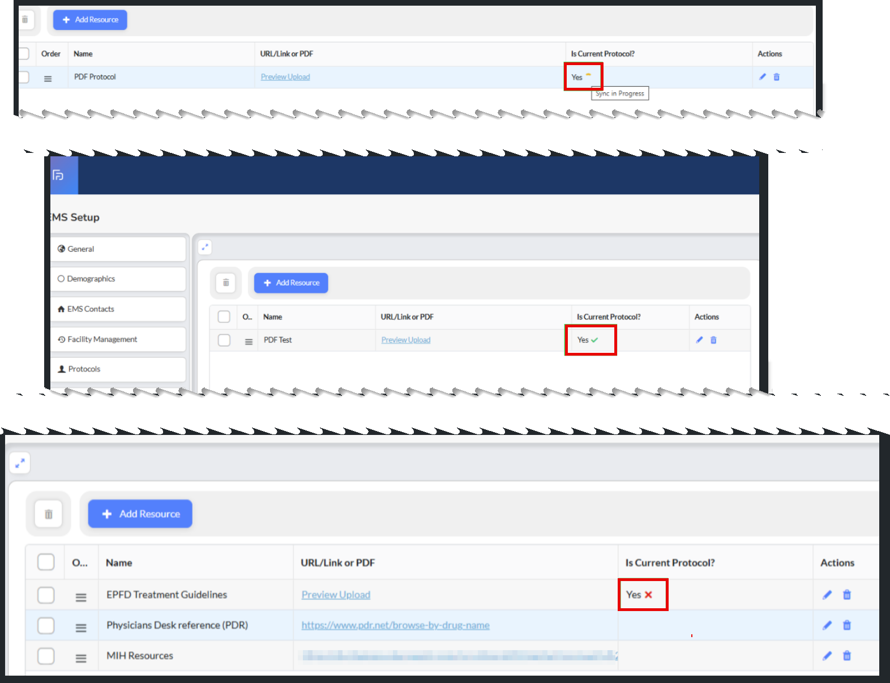Expand panel using arrows icon above bottom table

[20, 463]
